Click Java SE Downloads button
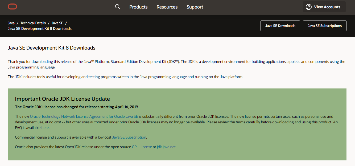Viewport: 355px width, 166px height. click(x=280, y=26)
